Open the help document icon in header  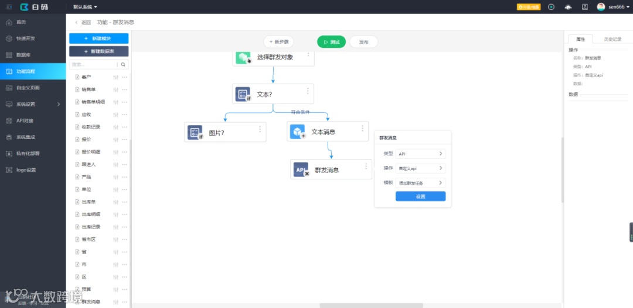coord(584,7)
